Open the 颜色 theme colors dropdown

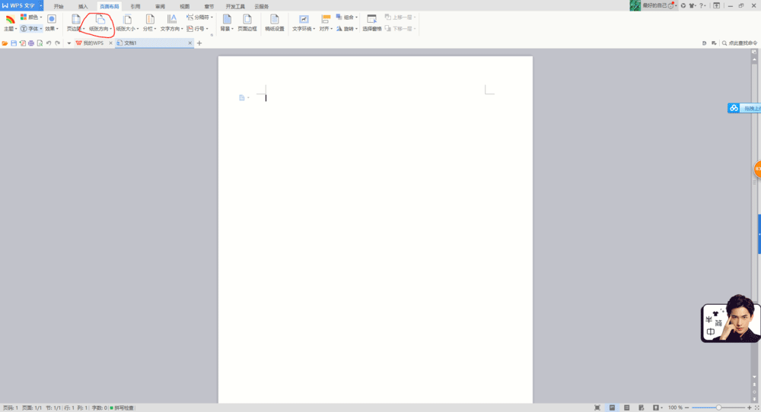click(31, 17)
